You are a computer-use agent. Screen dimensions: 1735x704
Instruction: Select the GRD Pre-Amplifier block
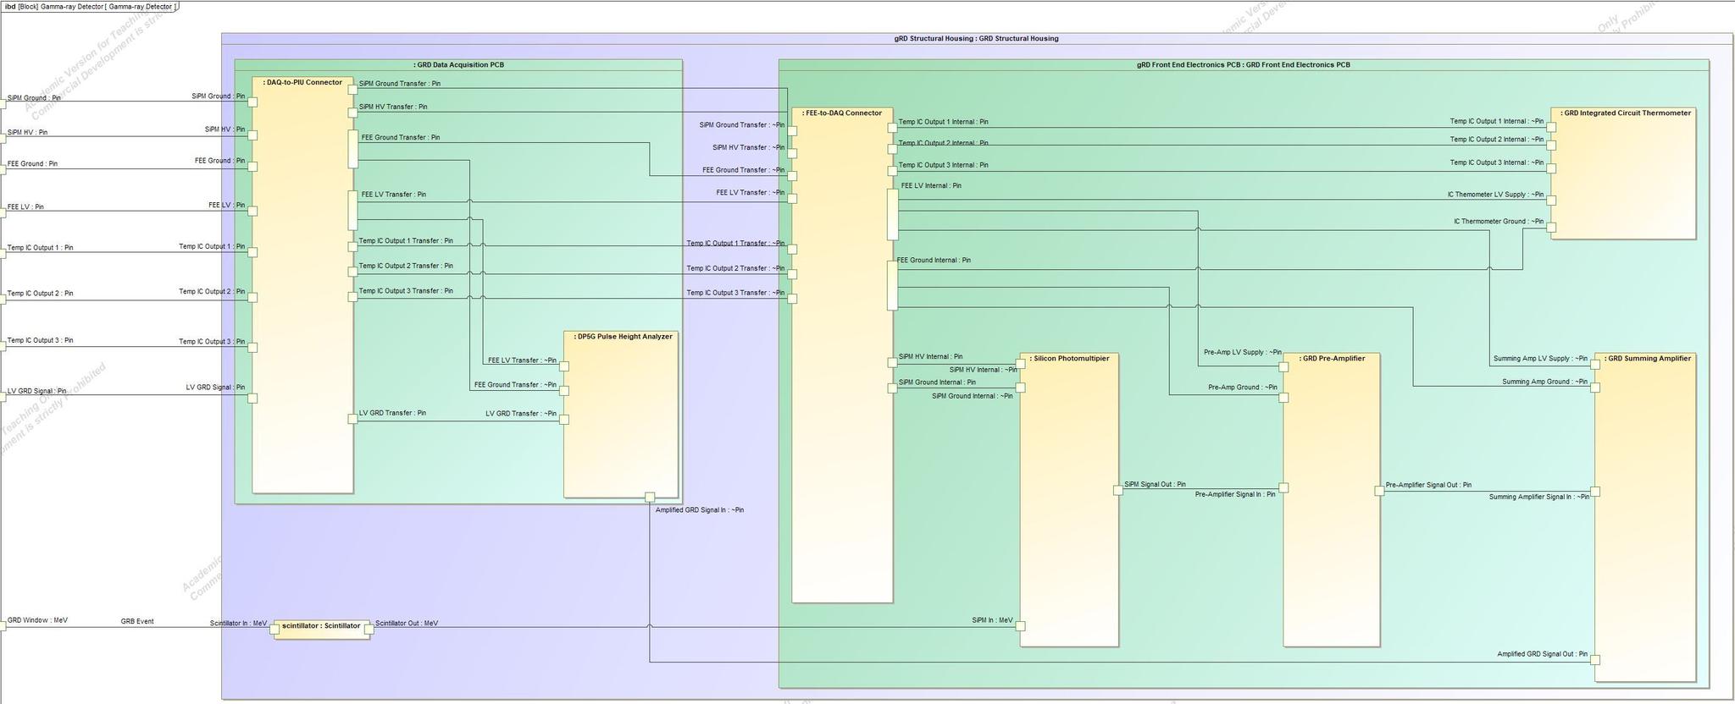coord(1331,499)
